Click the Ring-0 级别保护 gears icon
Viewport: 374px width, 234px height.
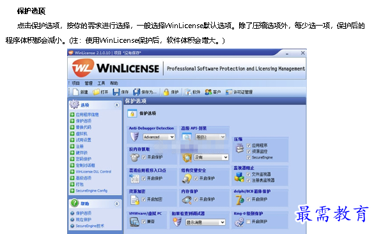point(239,222)
